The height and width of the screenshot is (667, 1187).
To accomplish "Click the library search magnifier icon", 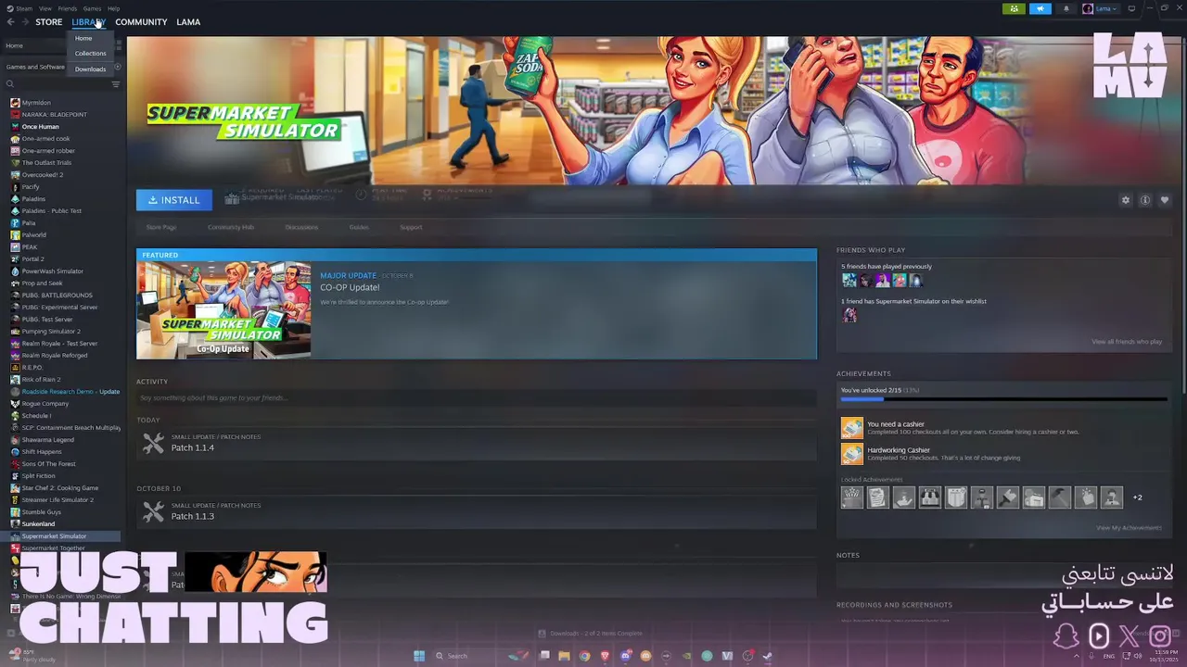I will point(10,84).
